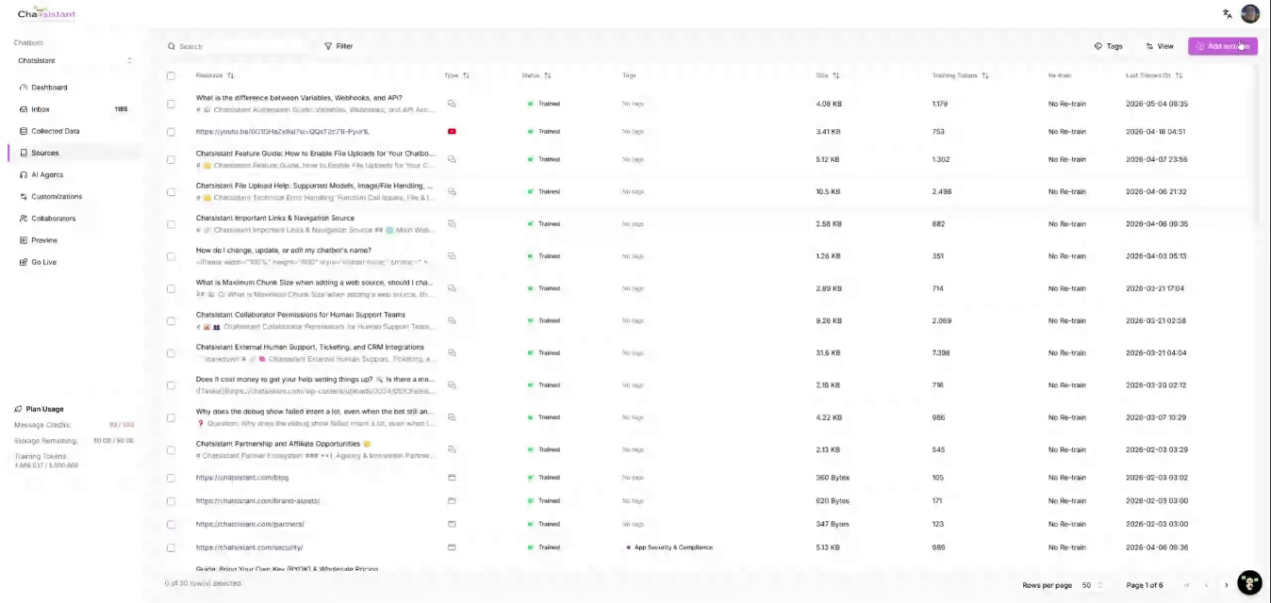Click the YouTube type icon

452,132
